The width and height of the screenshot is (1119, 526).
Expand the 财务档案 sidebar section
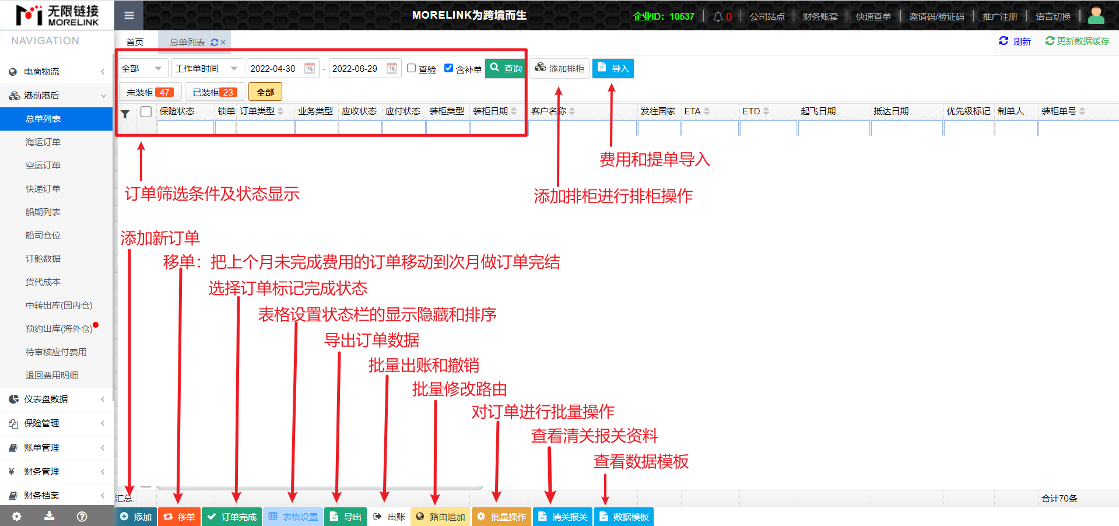tap(57, 495)
